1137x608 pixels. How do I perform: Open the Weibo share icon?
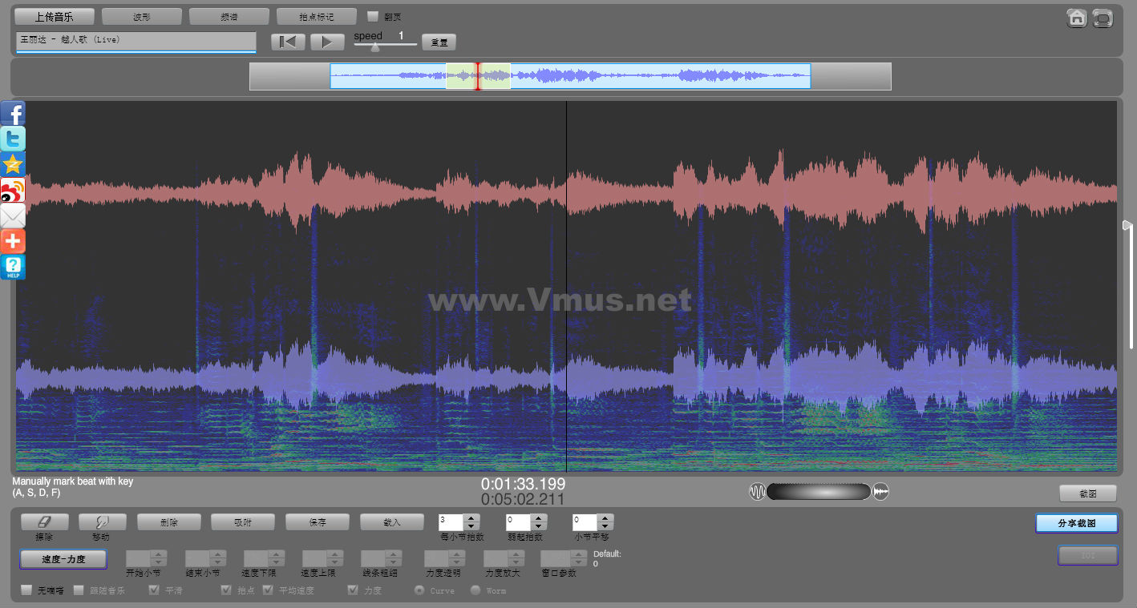click(x=13, y=190)
